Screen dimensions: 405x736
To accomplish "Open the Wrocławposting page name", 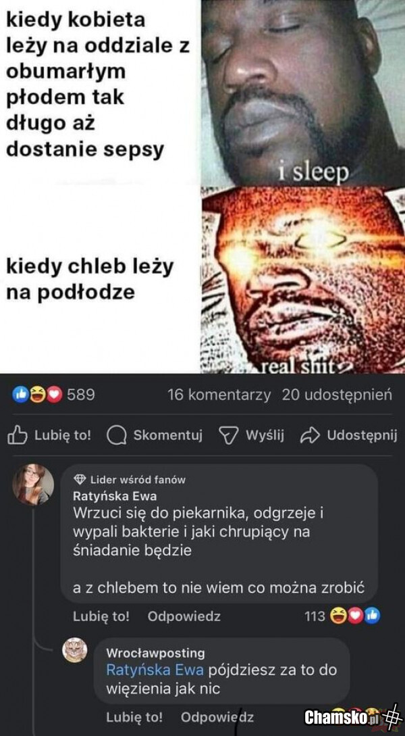I will (x=156, y=653).
